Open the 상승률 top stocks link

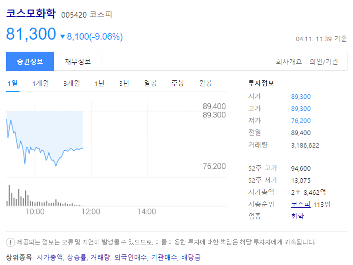tap(77, 257)
